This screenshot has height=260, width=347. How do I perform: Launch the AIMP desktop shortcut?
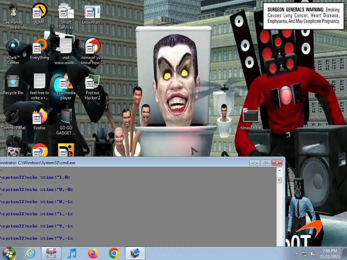click(39, 14)
